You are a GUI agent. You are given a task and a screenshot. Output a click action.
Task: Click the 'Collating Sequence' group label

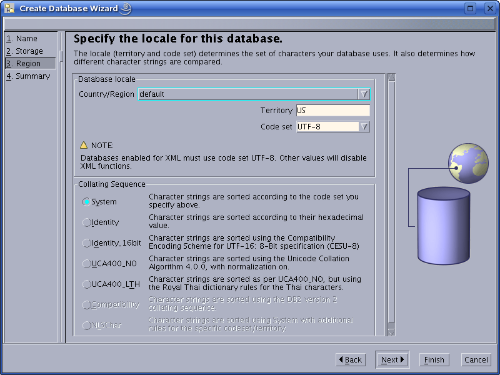coord(112,184)
